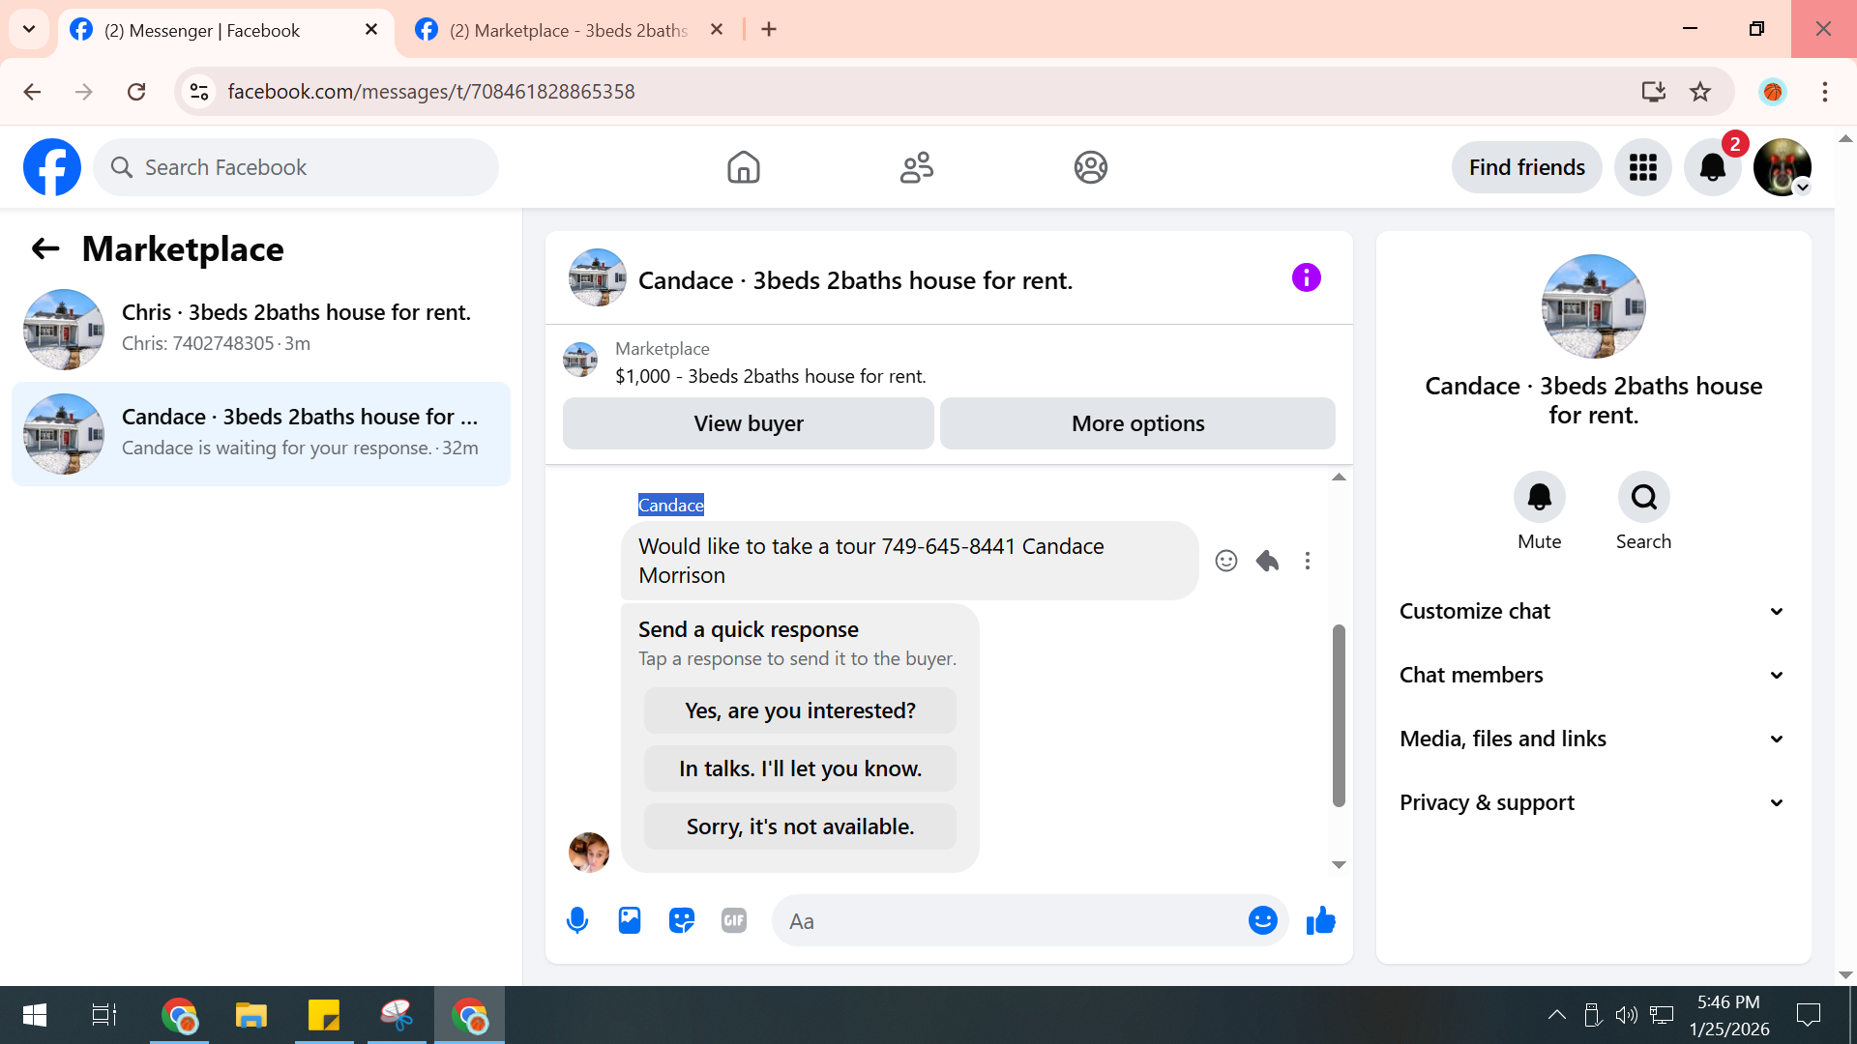Send quick response 'Yes, are you interested?'
Viewport: 1857px width, 1044px height.
coord(800,710)
